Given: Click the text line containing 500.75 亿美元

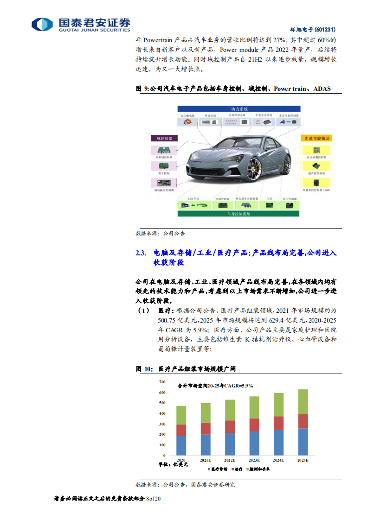Looking at the screenshot, I should 247,320.
